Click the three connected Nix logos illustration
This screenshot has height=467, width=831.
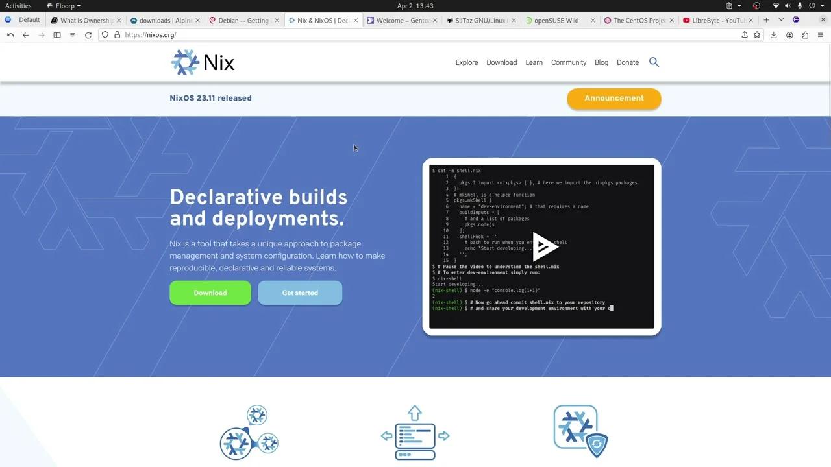[249, 433]
